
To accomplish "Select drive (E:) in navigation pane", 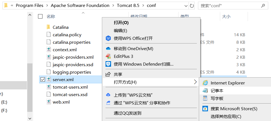I will pos(4,102).
